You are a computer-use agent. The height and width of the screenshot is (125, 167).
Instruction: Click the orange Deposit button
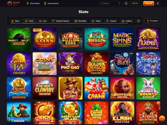(x=148, y=4)
